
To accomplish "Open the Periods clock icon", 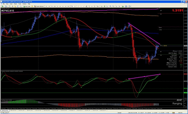I will point(126,6).
